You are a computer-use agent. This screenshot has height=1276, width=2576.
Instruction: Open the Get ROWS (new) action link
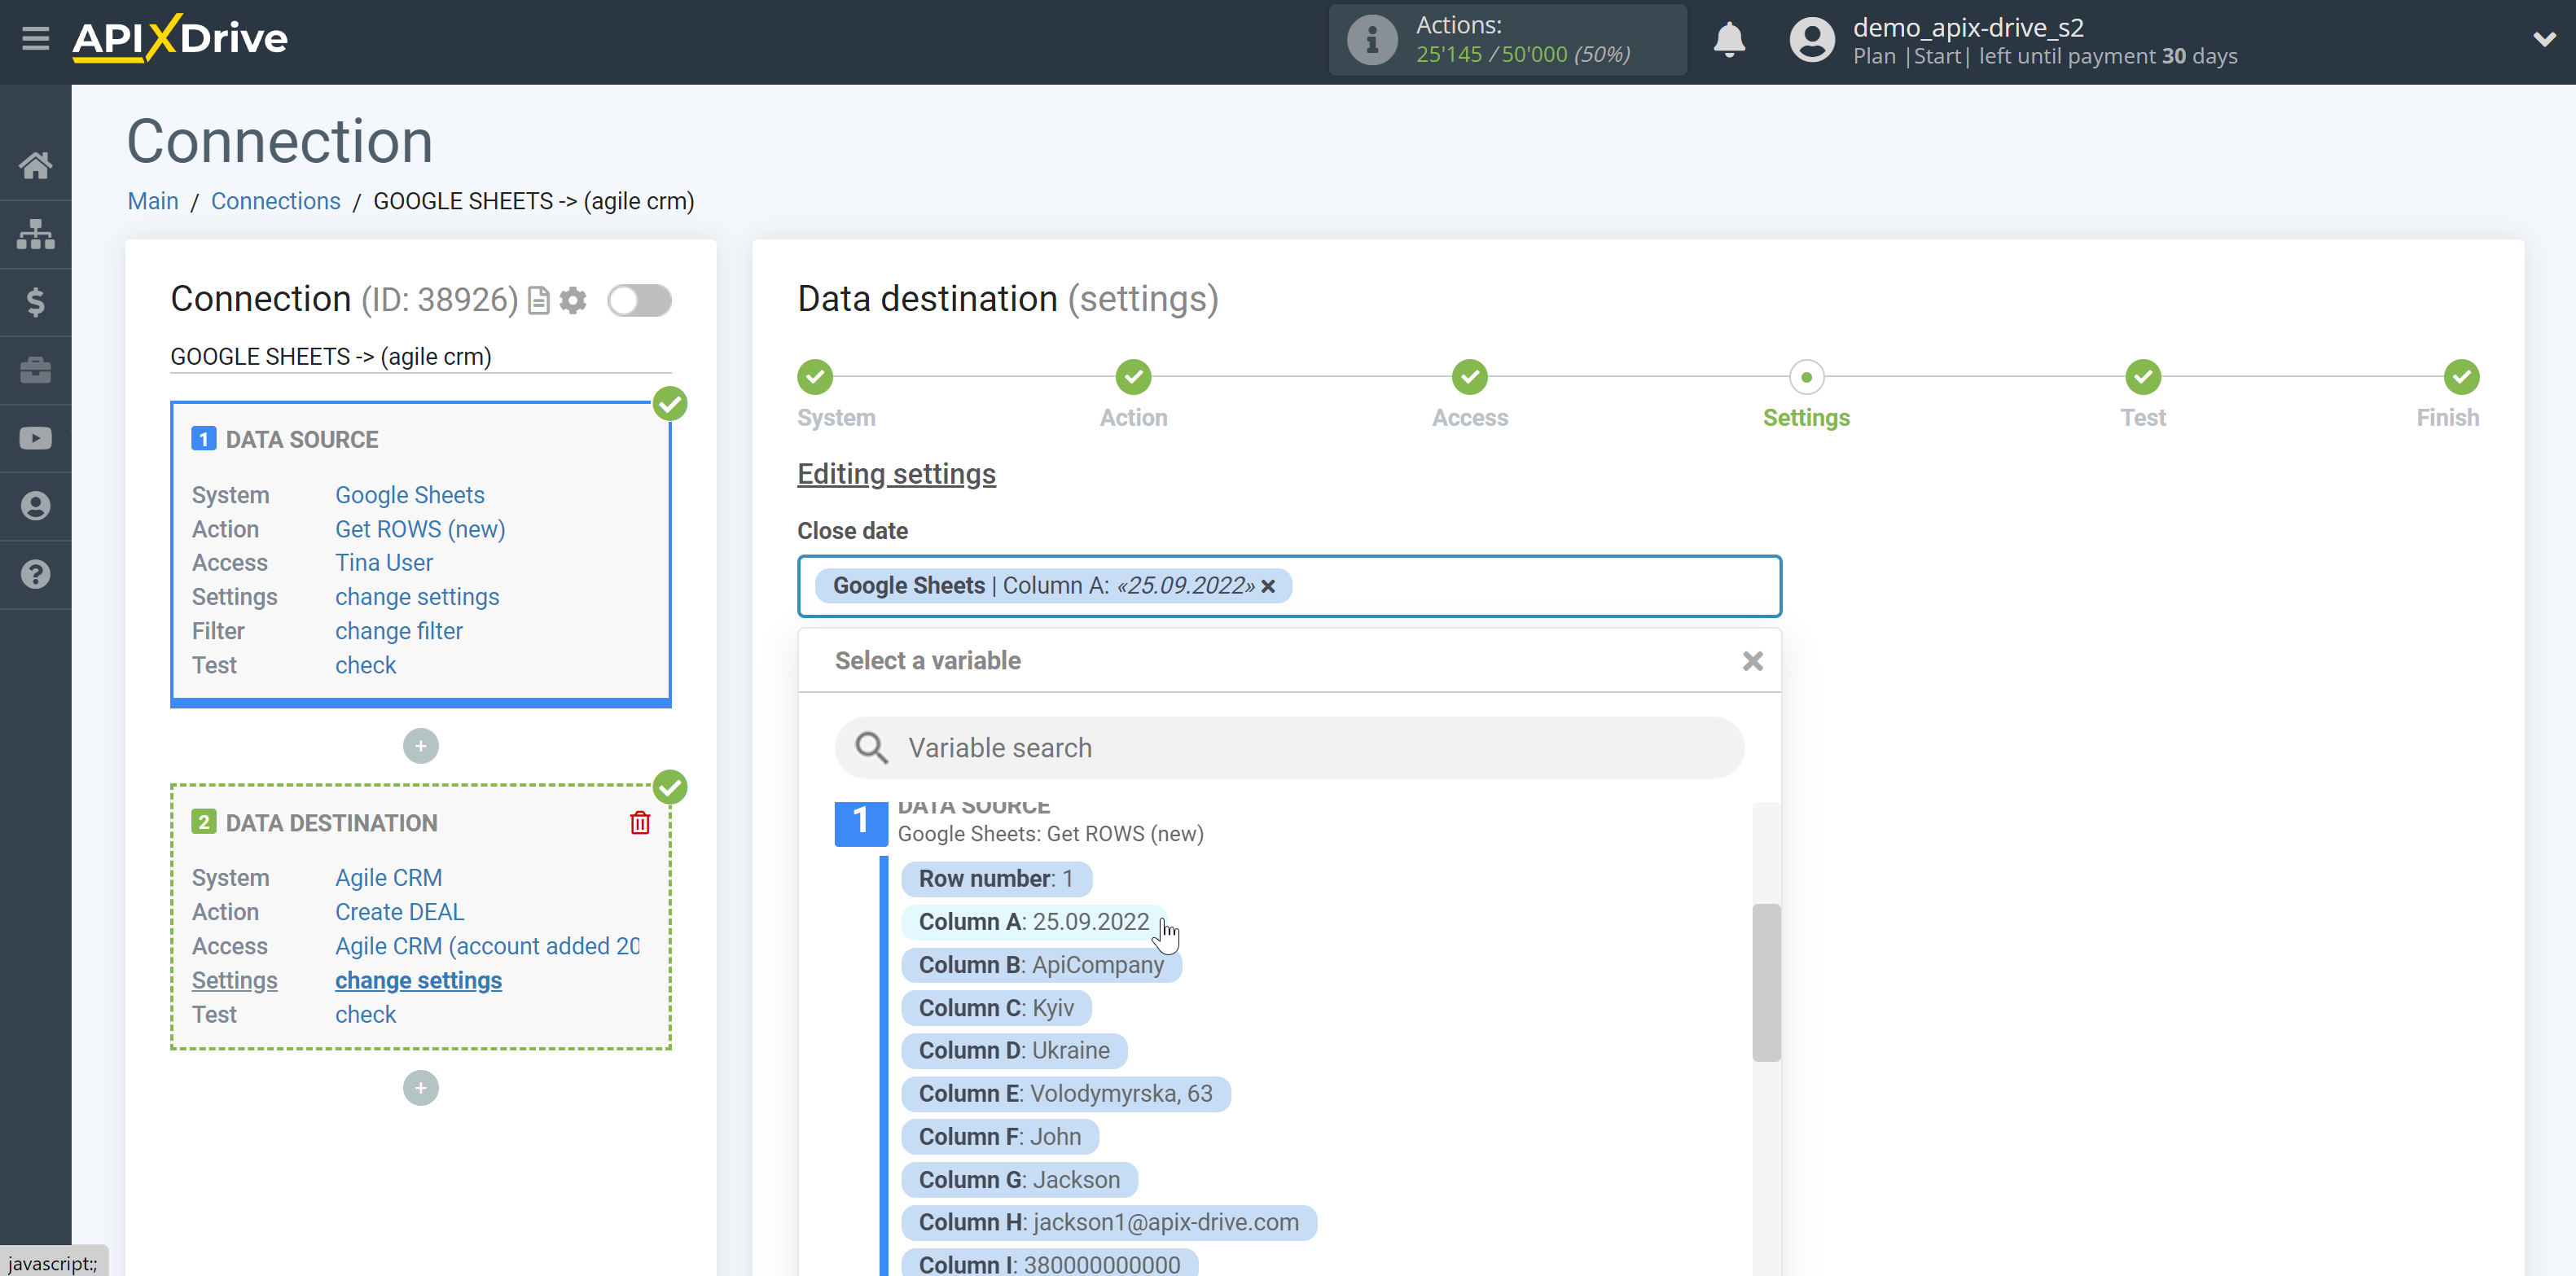point(420,529)
